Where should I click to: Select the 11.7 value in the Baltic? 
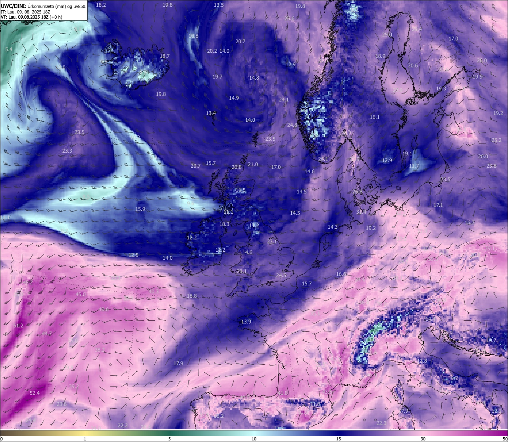414,166
